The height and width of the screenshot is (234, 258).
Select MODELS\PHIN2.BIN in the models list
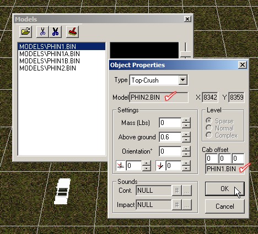click(x=47, y=68)
